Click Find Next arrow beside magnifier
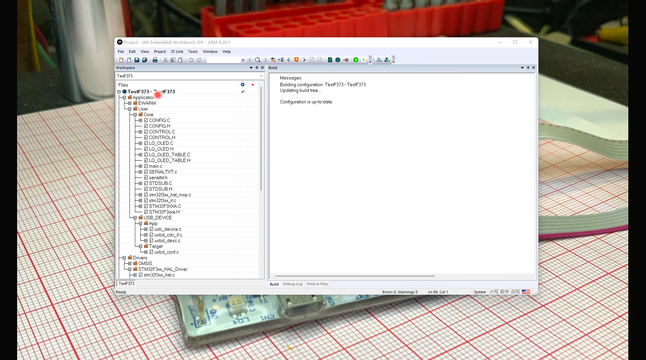Image resolution: width=646 pixels, height=360 pixels. [265, 60]
